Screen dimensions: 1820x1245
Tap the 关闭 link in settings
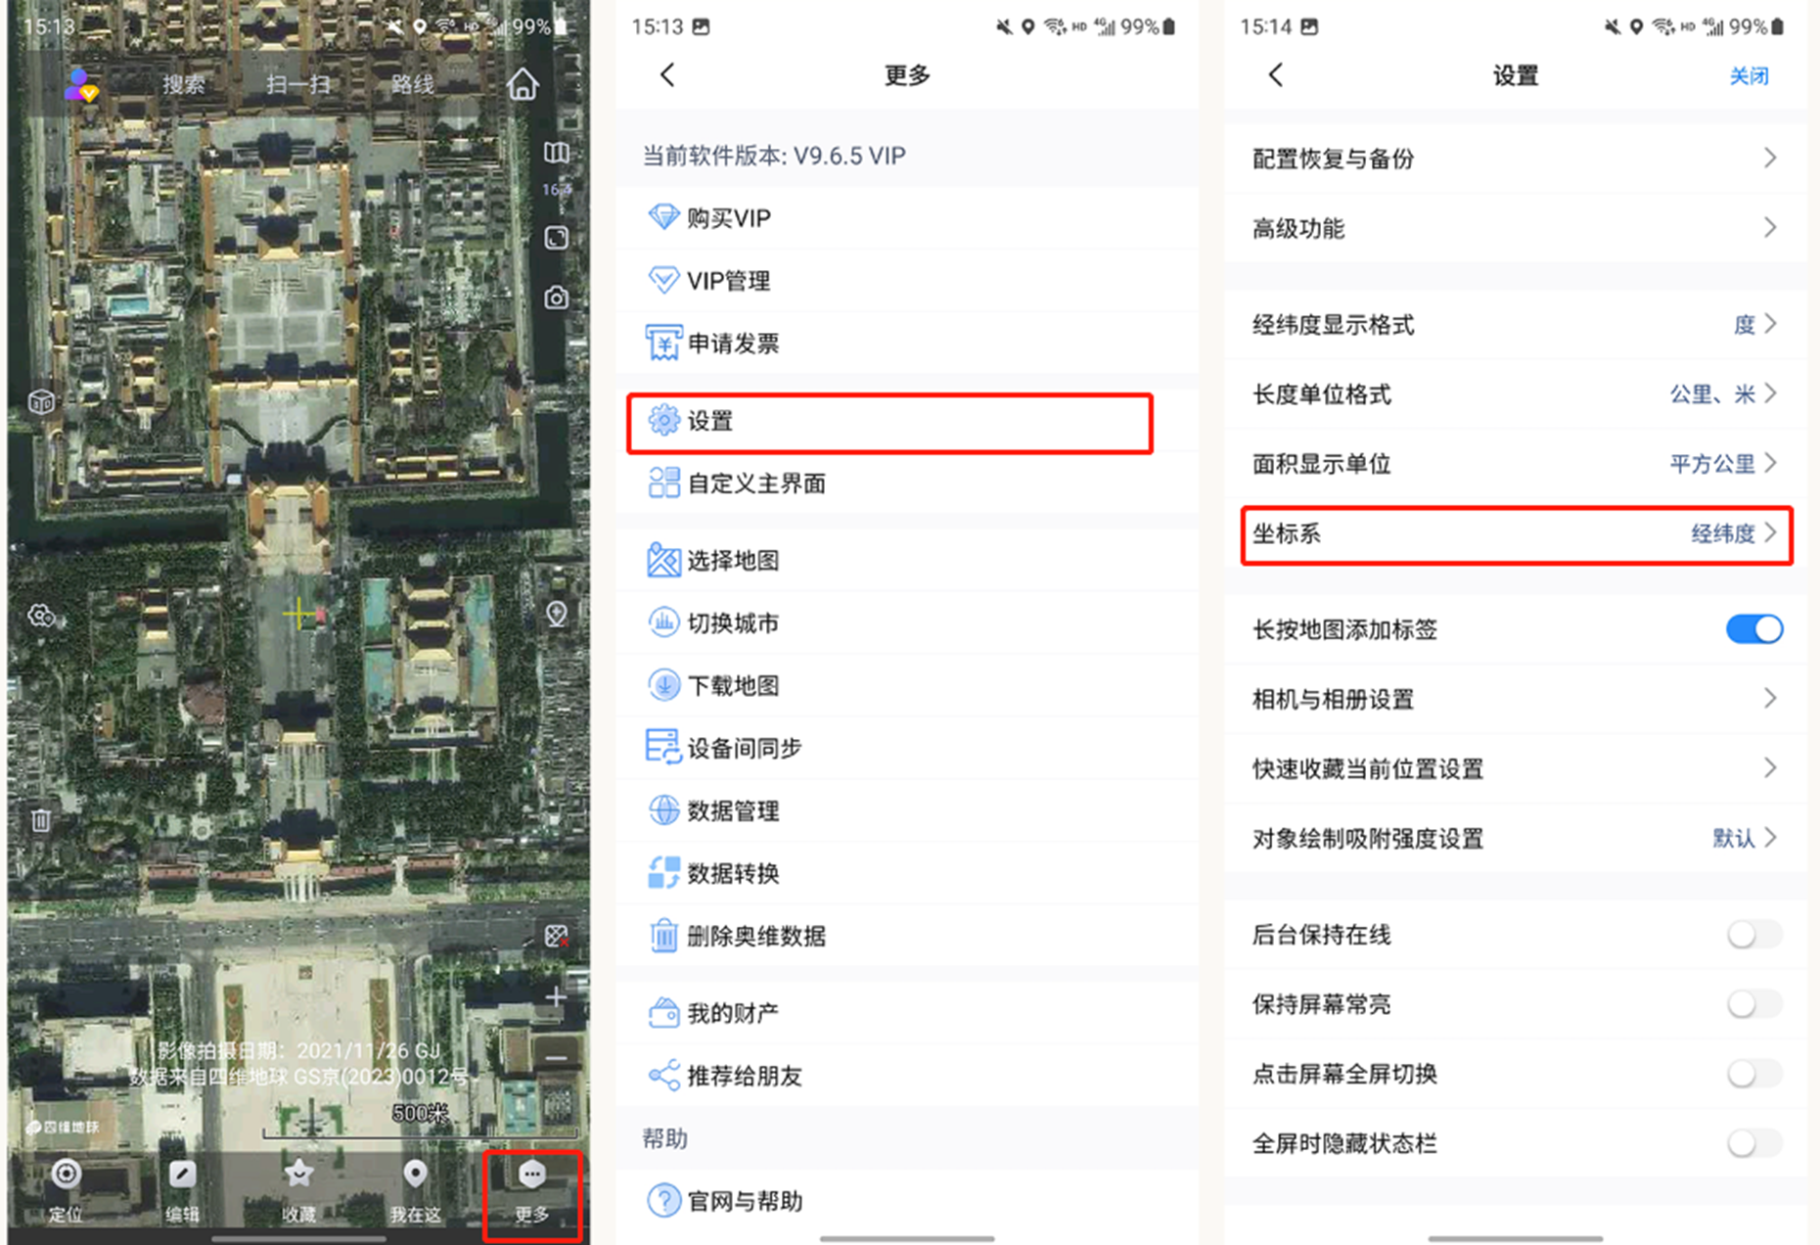[1749, 76]
